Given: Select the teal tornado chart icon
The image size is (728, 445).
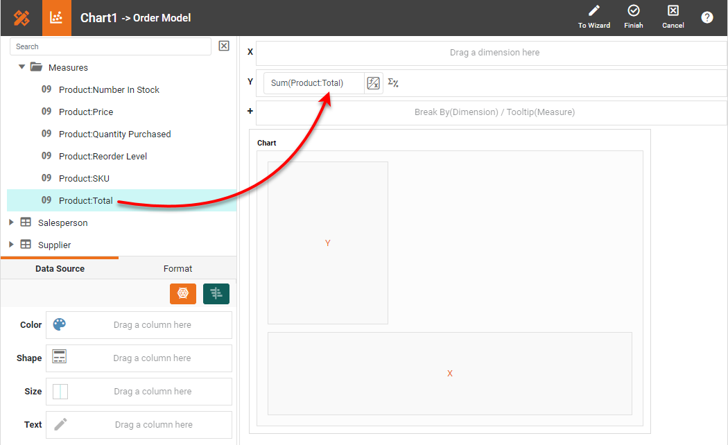Looking at the screenshot, I should 216,293.
